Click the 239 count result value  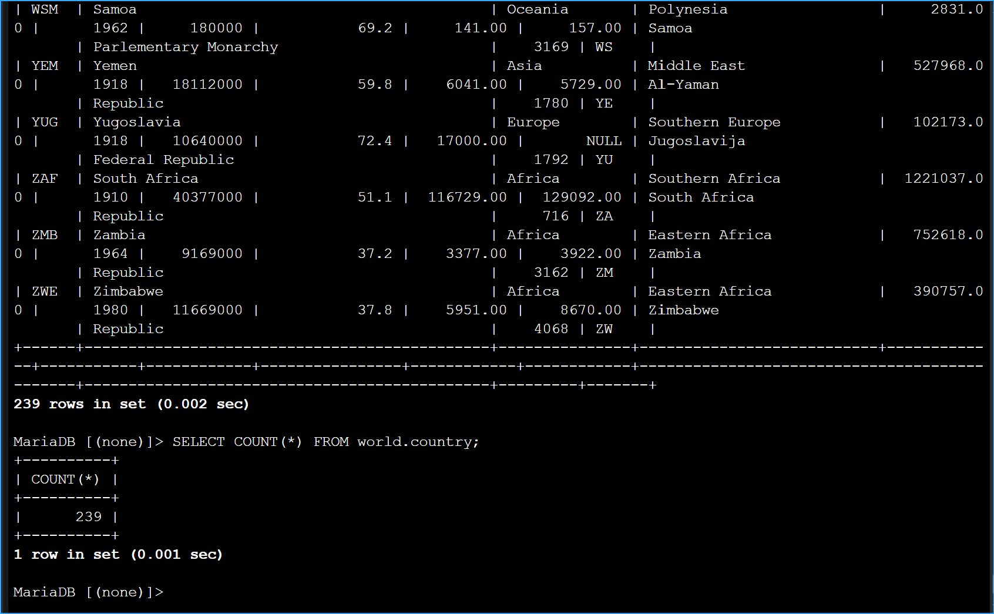(x=89, y=517)
